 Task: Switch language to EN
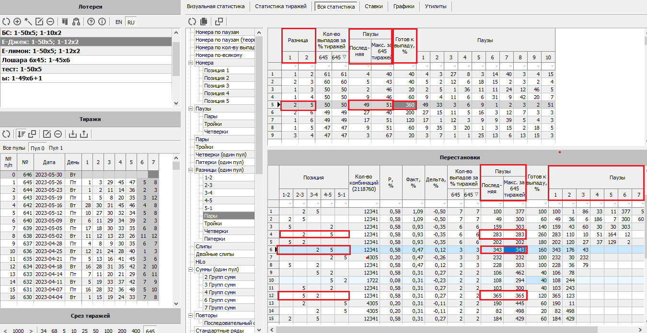118,22
